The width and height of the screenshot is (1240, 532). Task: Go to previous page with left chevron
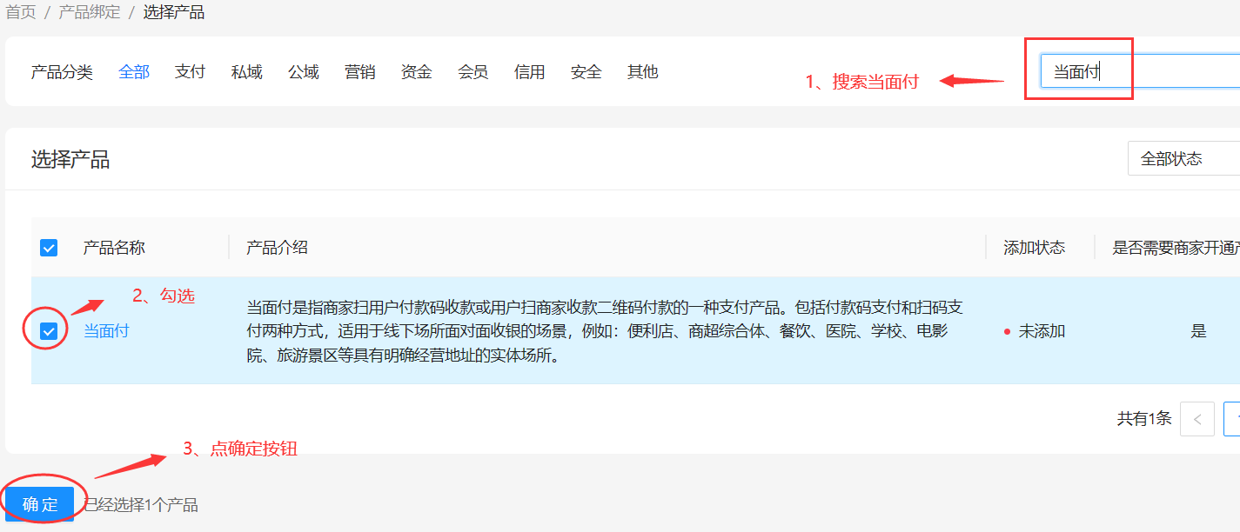1196,419
